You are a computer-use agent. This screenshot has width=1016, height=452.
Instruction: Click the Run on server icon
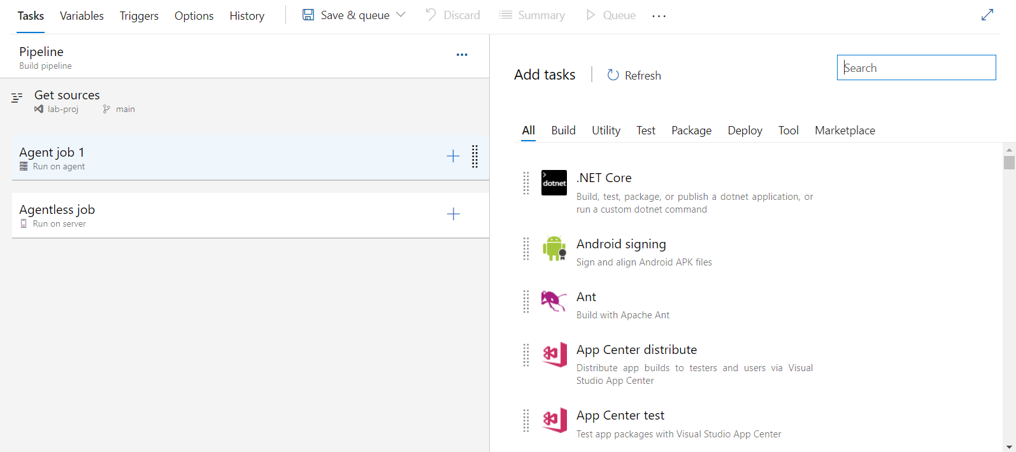pyautogui.click(x=24, y=223)
